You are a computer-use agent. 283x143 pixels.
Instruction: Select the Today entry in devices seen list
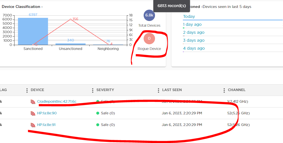tap(189, 16)
